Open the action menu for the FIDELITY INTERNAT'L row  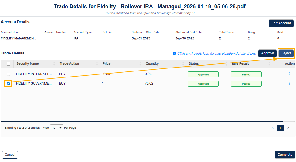pyautogui.click(x=289, y=74)
